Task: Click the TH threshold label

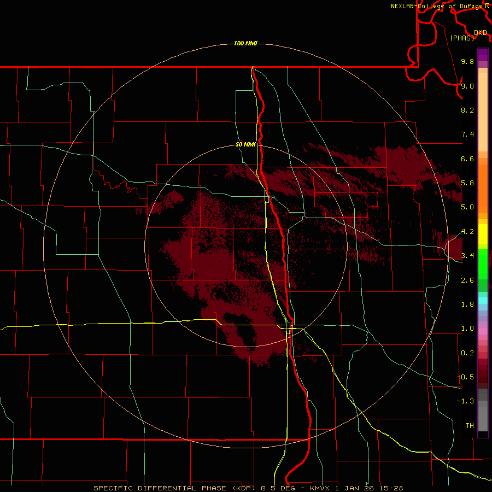Action: tap(470, 426)
